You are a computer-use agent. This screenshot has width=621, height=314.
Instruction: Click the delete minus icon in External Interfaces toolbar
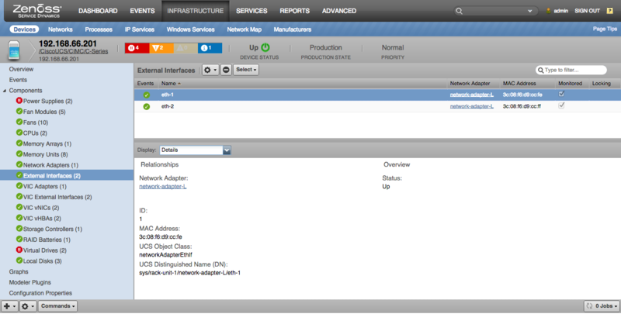tap(226, 70)
